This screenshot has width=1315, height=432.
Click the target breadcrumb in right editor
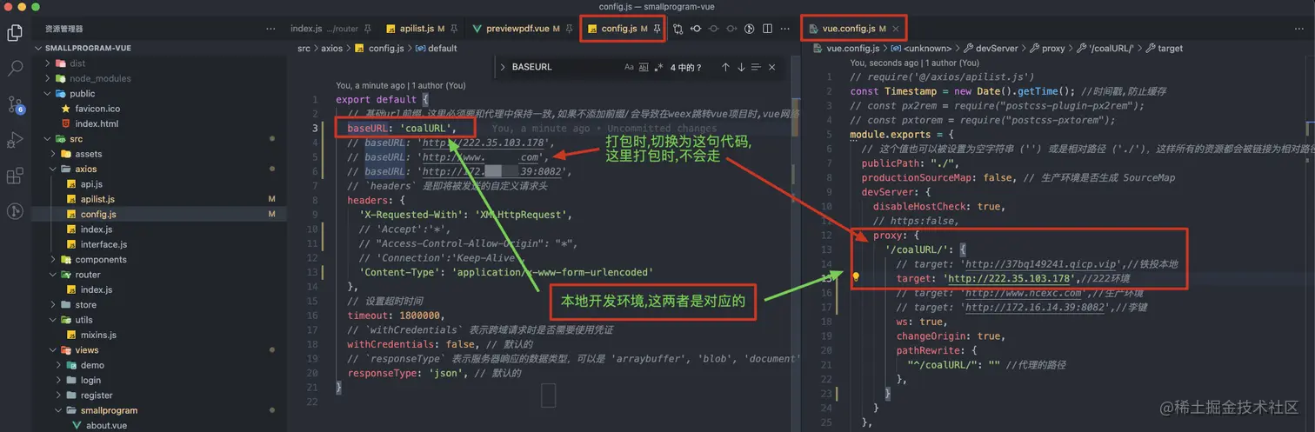(x=1165, y=49)
